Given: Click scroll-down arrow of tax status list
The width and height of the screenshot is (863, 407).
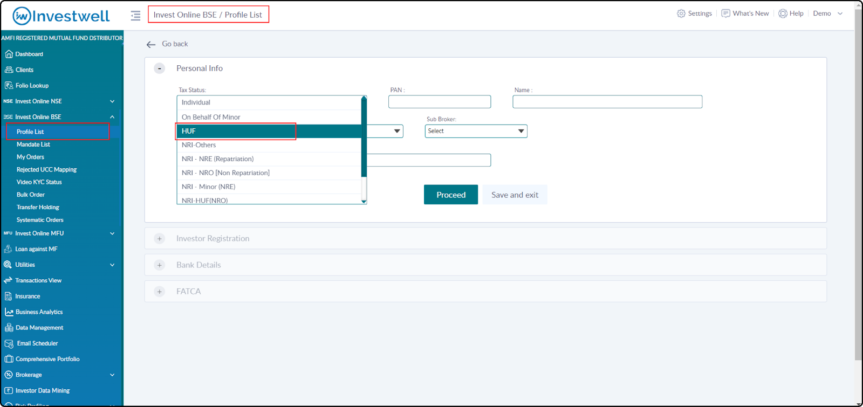Looking at the screenshot, I should pyautogui.click(x=364, y=202).
